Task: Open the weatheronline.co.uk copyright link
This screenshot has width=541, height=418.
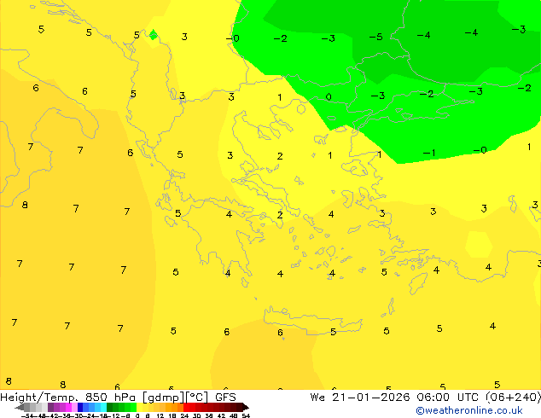Action: tap(469, 410)
